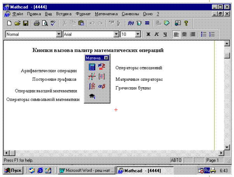
Task: Undo the last action
Action: [92, 23]
